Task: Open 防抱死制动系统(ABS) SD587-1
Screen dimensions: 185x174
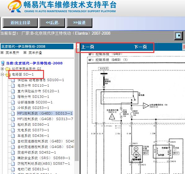Action: 44,163
